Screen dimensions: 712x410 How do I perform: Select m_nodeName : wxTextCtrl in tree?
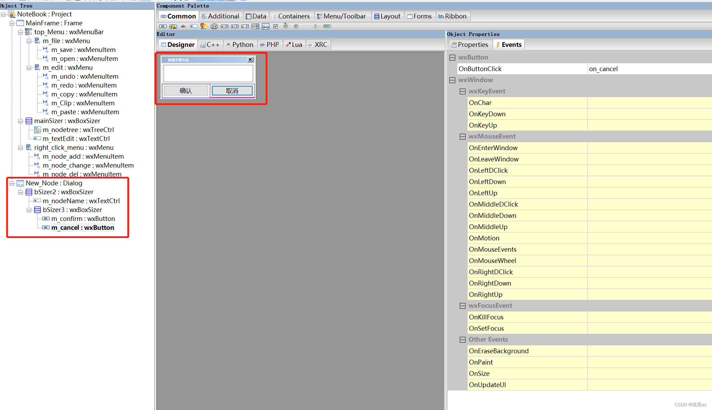coord(81,201)
